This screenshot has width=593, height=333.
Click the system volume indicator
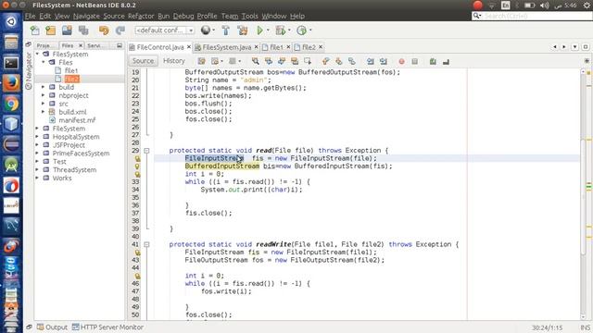544,6
